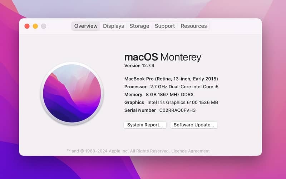Go to the Support tab

pos(165,26)
